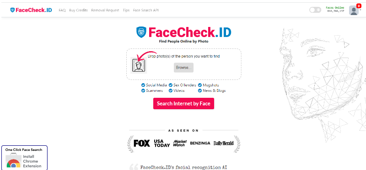Open the FAQ menu item
This screenshot has width=366, height=170.
click(62, 10)
